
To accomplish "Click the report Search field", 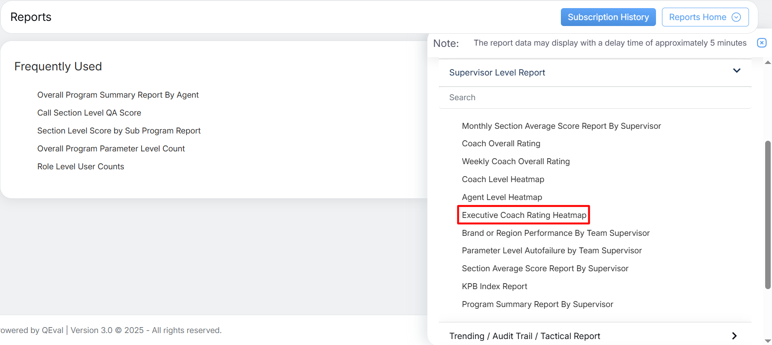I will [x=595, y=98].
